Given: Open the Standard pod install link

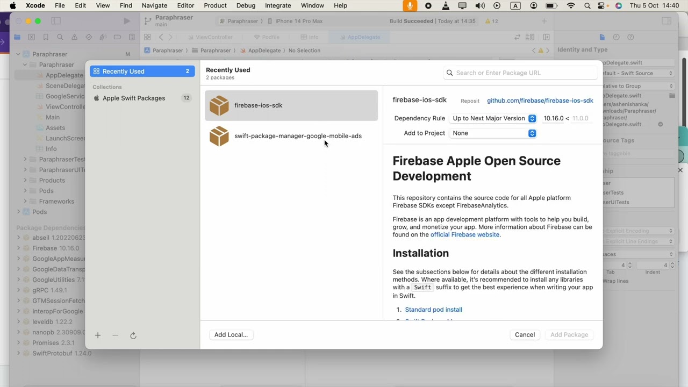Looking at the screenshot, I should pyautogui.click(x=433, y=310).
